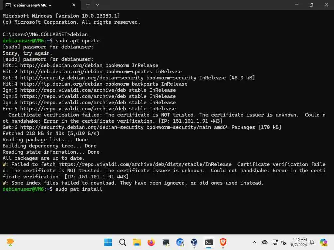Minimize the terminal window
The height and width of the screenshot is (250, 334).
(x=296, y=5)
